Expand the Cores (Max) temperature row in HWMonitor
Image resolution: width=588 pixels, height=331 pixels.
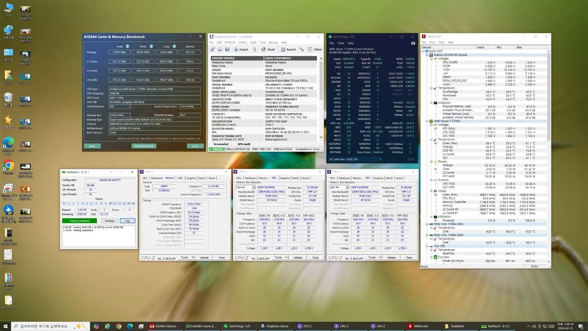pyautogui.click(x=436, y=143)
